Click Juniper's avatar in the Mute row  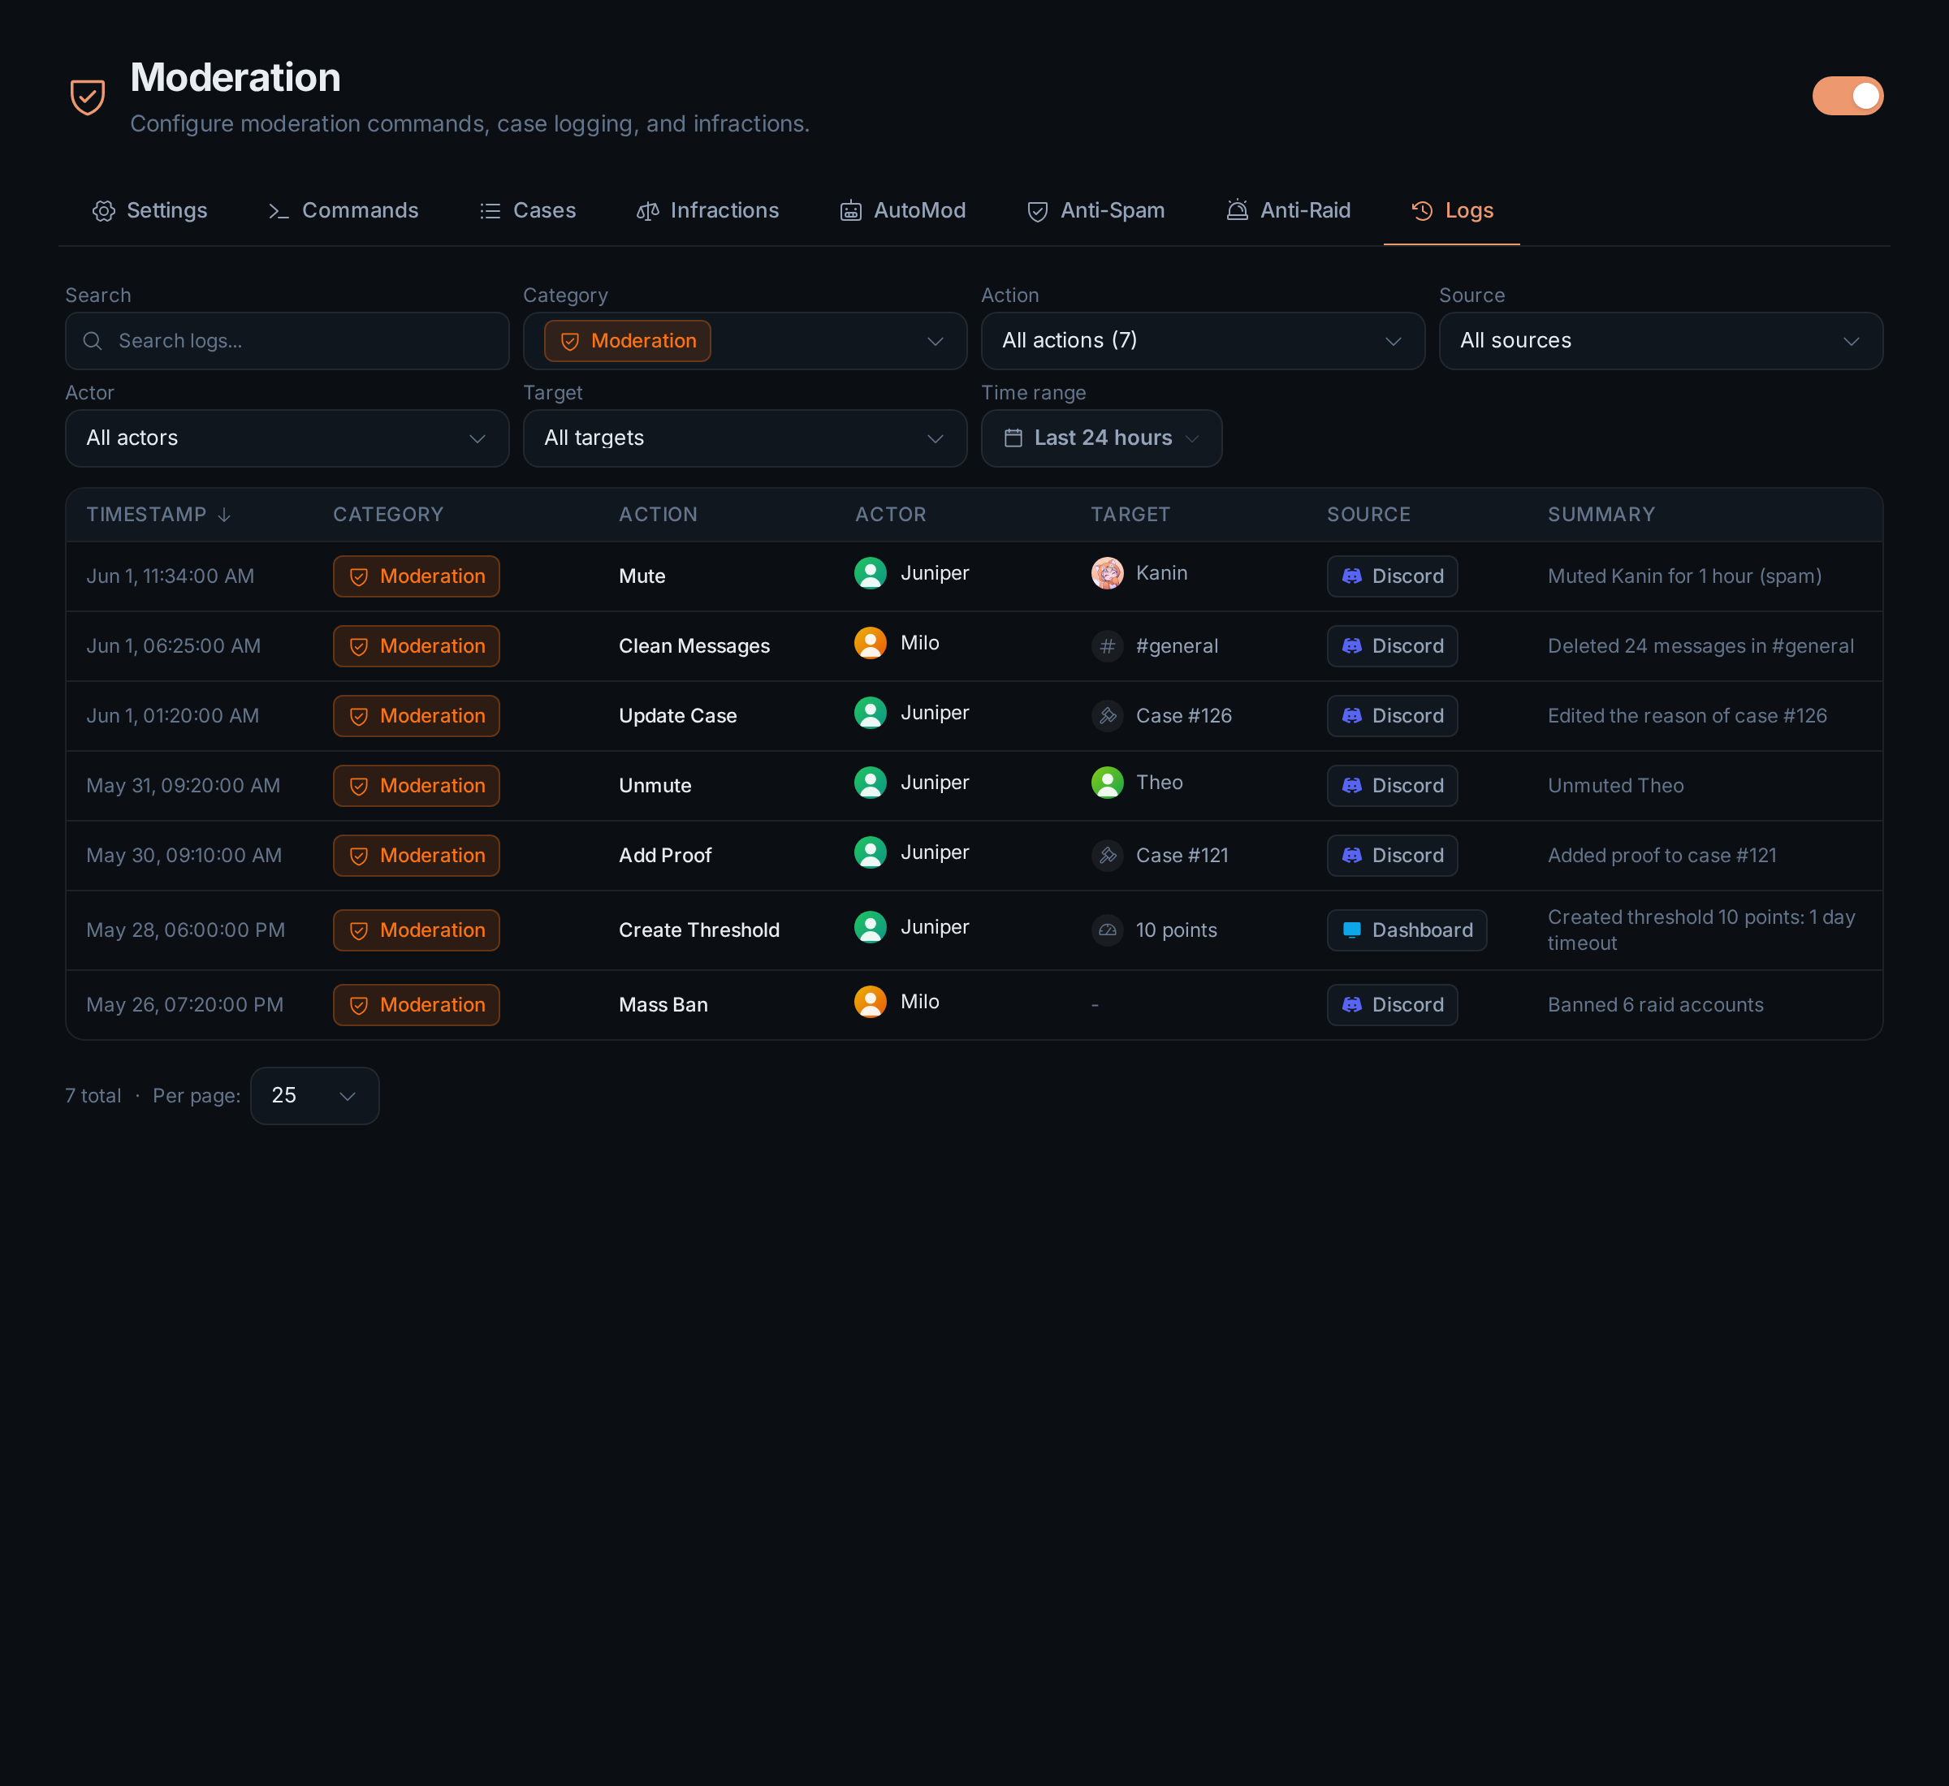(870, 573)
